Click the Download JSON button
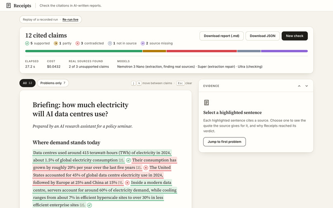 [x=262, y=36]
